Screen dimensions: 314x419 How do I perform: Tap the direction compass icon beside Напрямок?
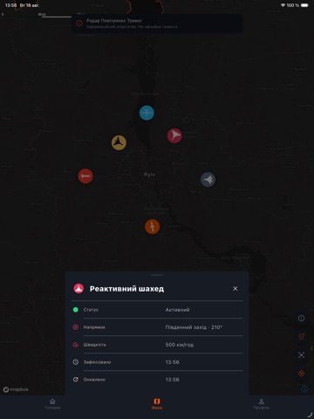[76, 327]
